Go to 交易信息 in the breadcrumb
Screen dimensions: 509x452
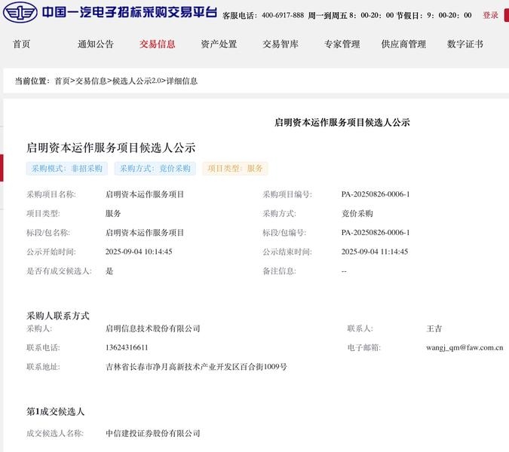click(x=91, y=81)
